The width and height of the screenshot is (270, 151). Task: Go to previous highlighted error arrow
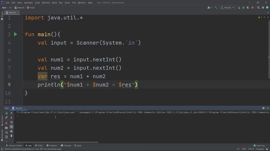coord(265,18)
